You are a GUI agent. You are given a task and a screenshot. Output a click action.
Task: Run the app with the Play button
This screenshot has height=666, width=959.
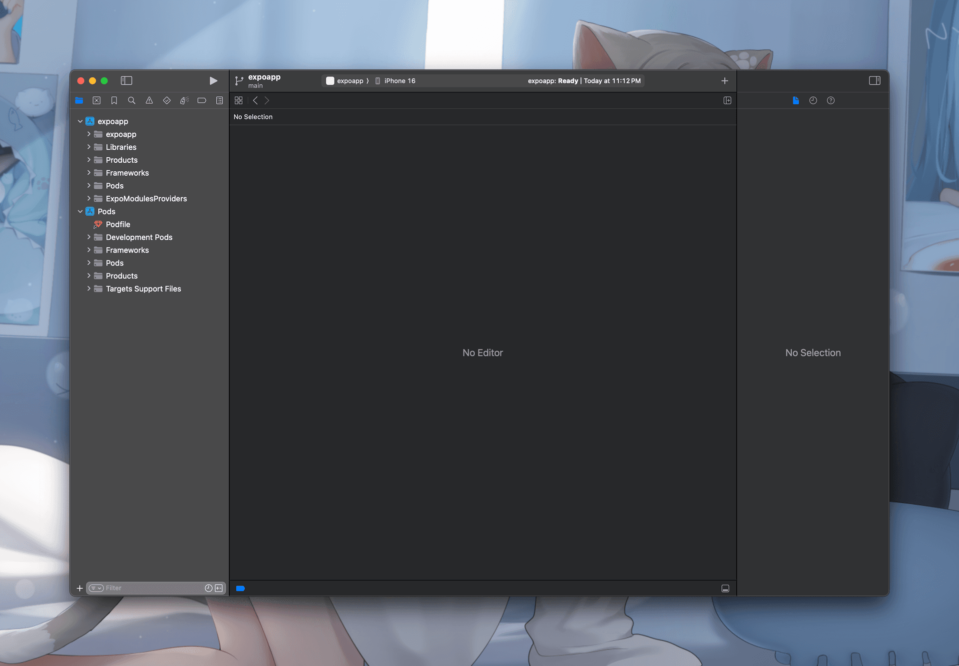click(x=213, y=80)
